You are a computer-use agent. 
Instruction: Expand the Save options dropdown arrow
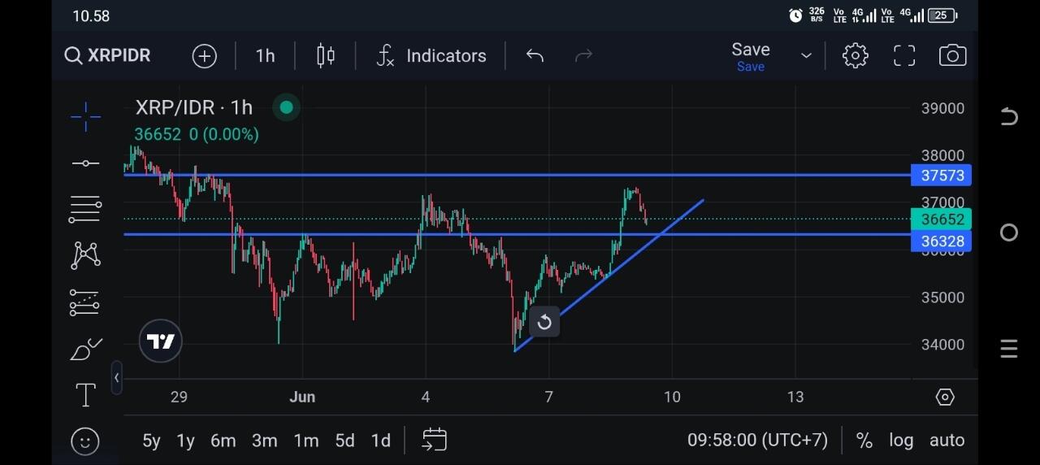[806, 55]
